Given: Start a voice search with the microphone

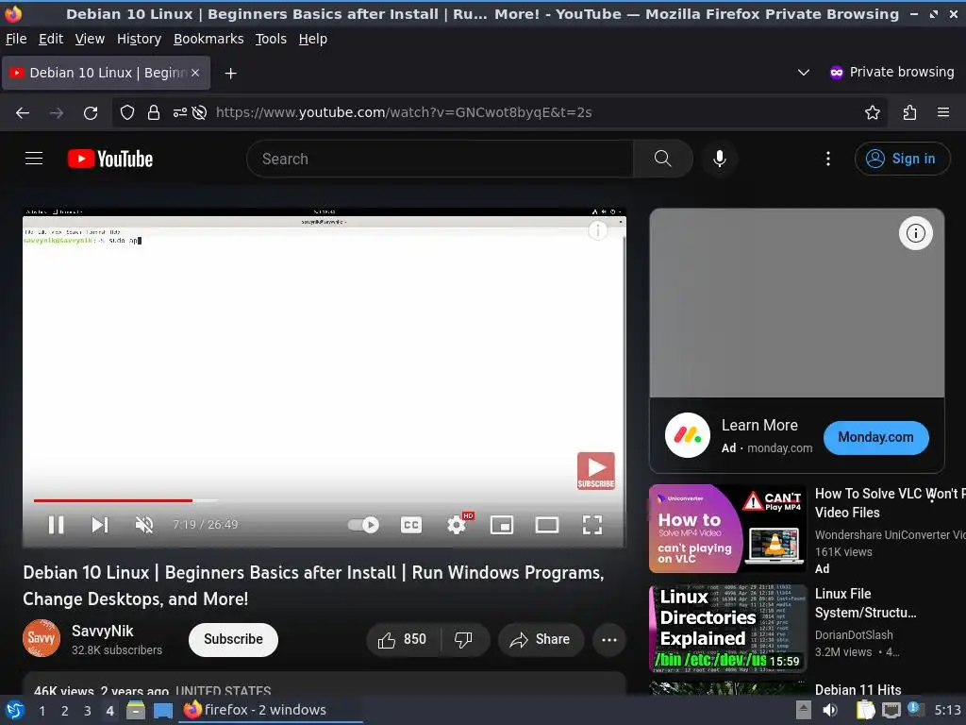Looking at the screenshot, I should click(719, 159).
